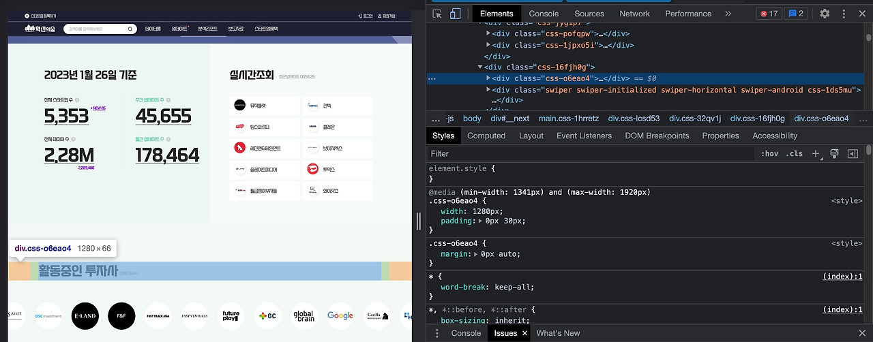Viewport: 873px width, 342px height.
Task: Click the 혁신의숲 site logo
Action: pyautogui.click(x=41, y=28)
